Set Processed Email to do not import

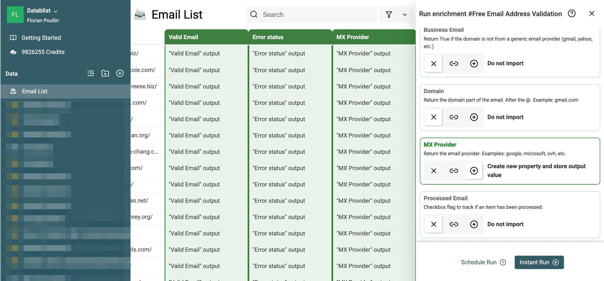coord(434,224)
